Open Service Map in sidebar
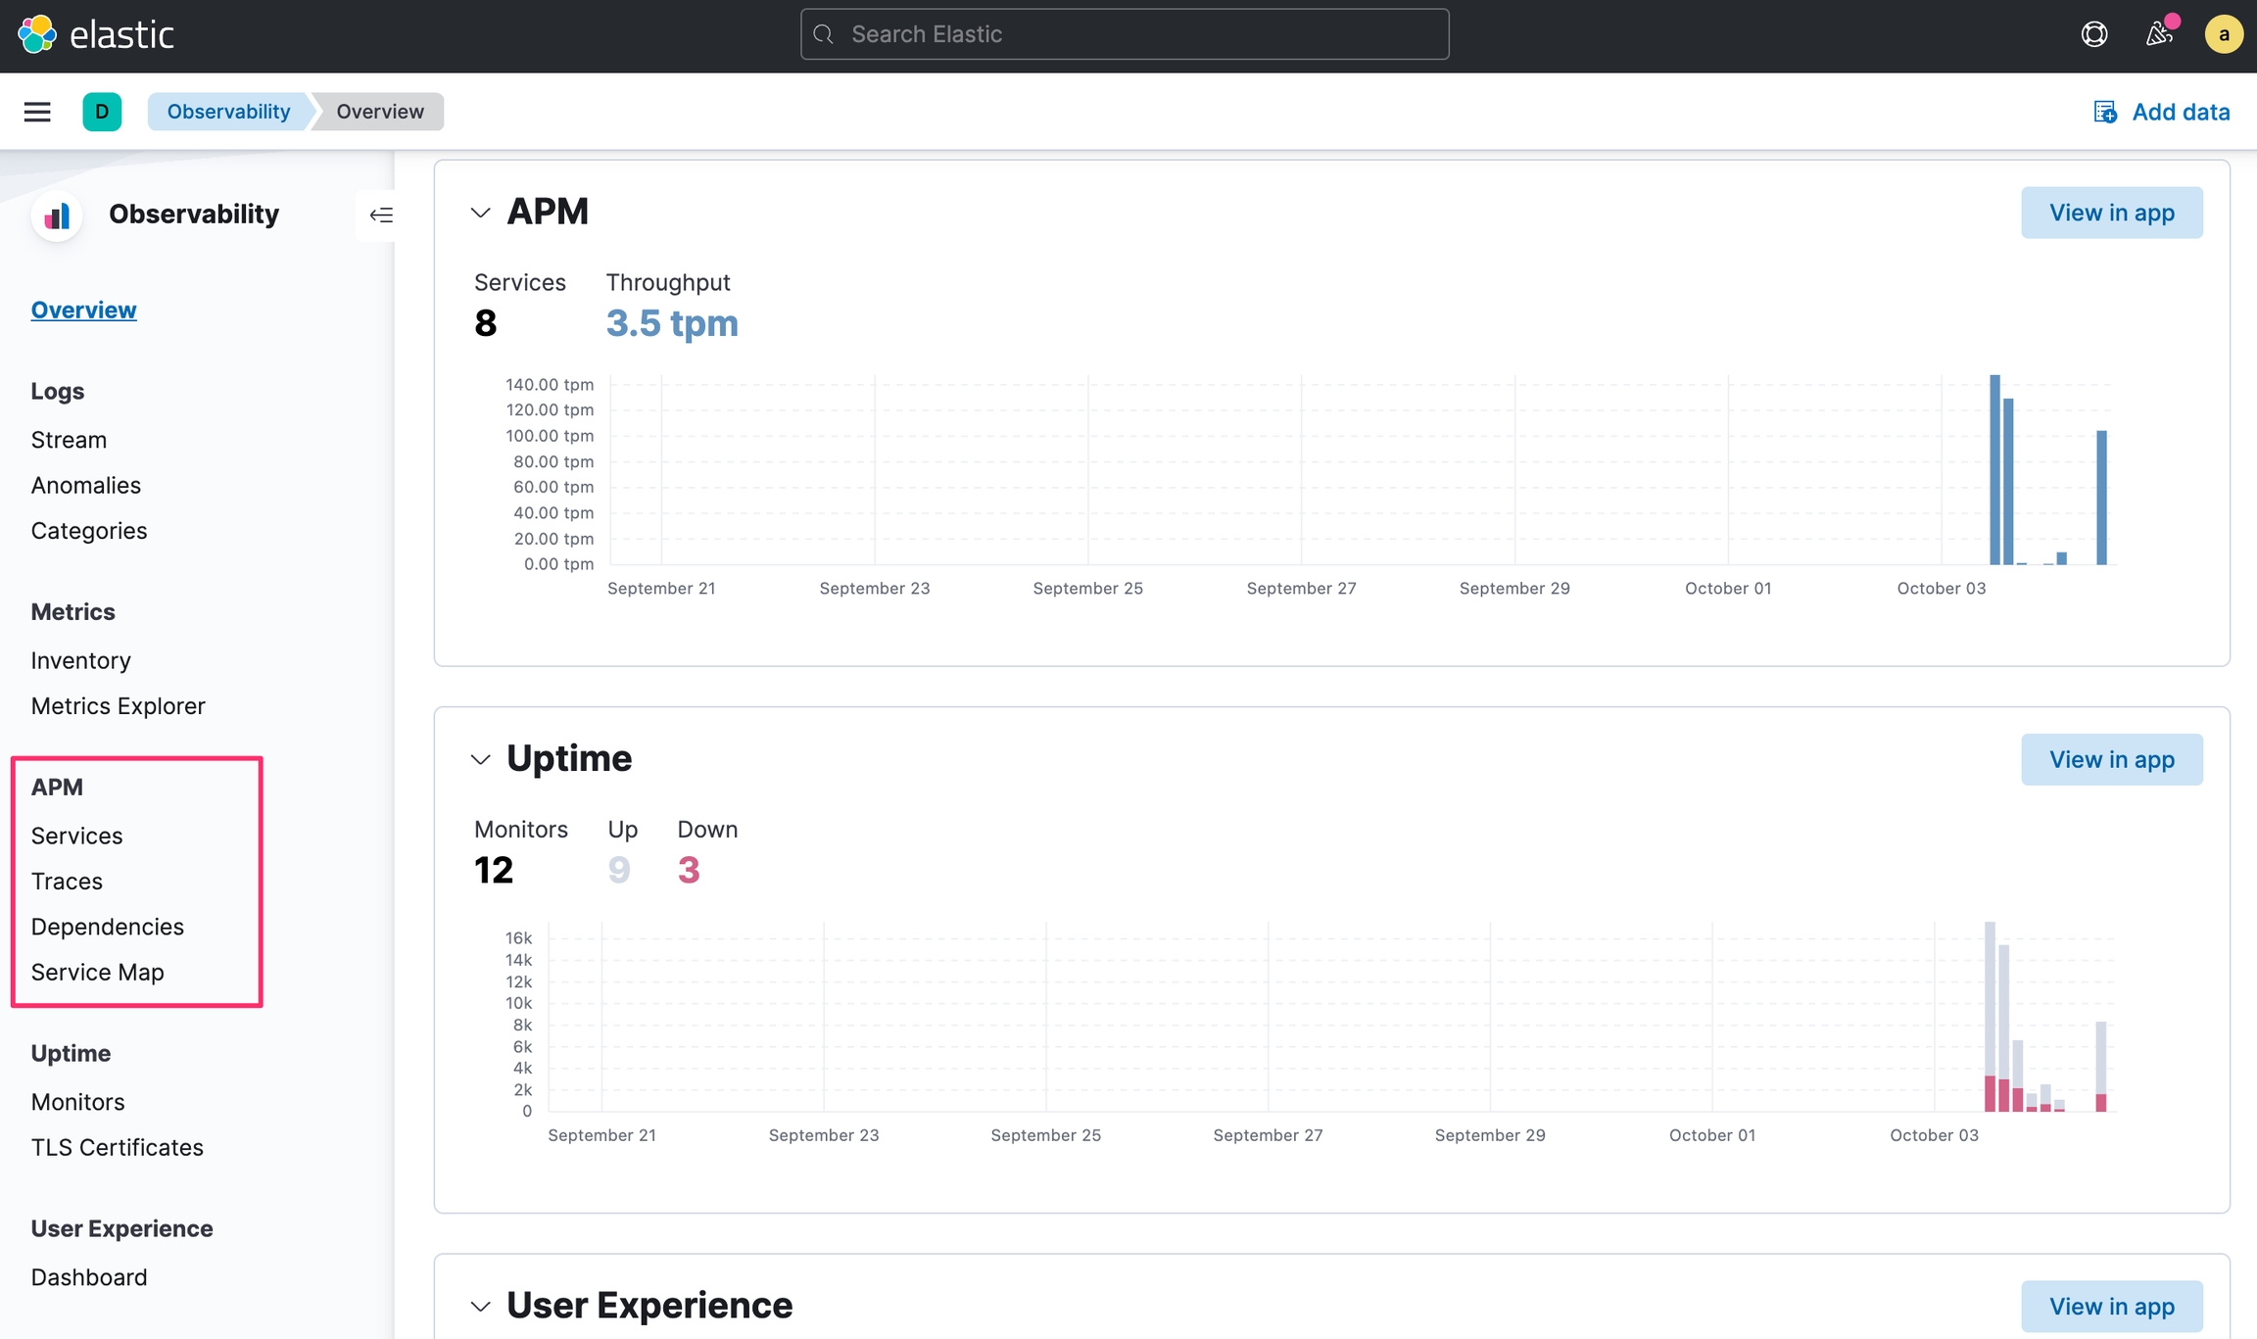Screen dimensions: 2257x1339 97,972
